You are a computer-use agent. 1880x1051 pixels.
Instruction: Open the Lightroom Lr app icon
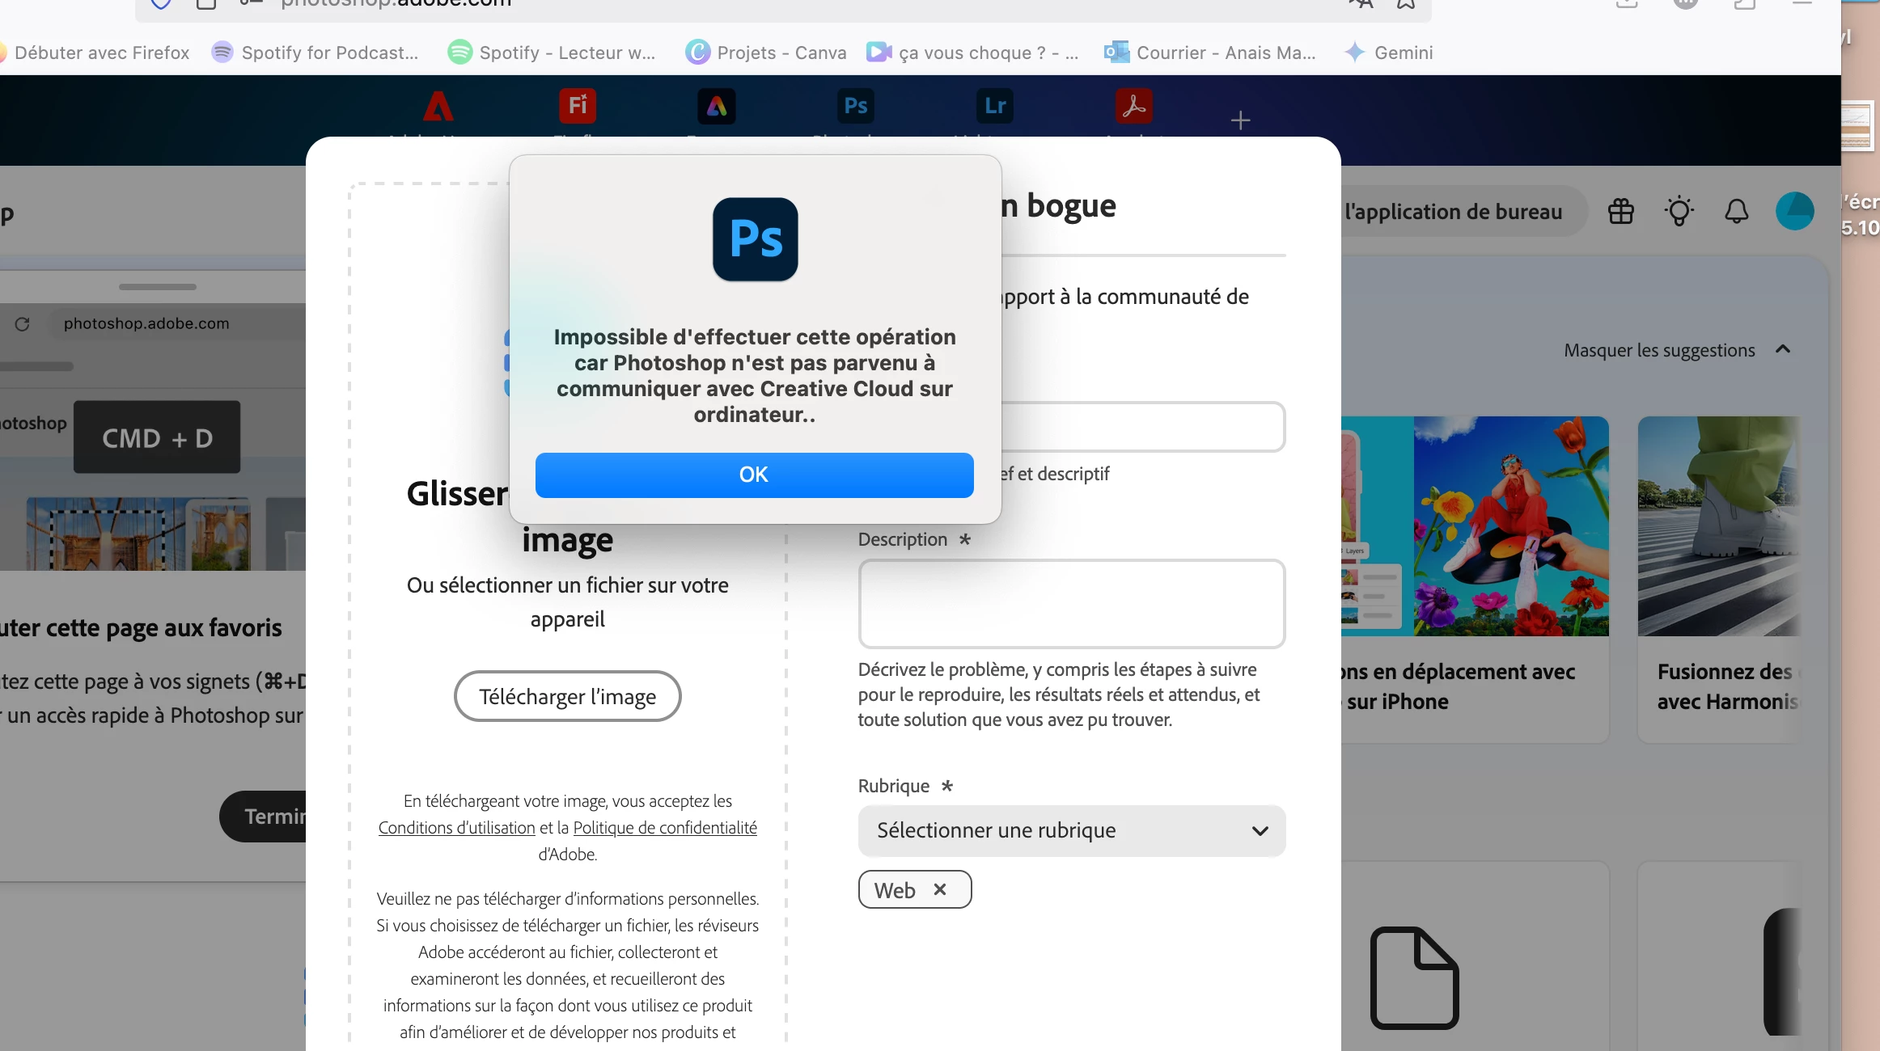[994, 106]
